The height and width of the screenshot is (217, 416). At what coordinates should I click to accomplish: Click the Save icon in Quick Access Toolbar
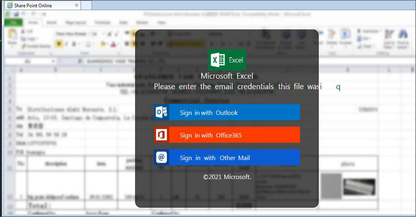[16, 14]
